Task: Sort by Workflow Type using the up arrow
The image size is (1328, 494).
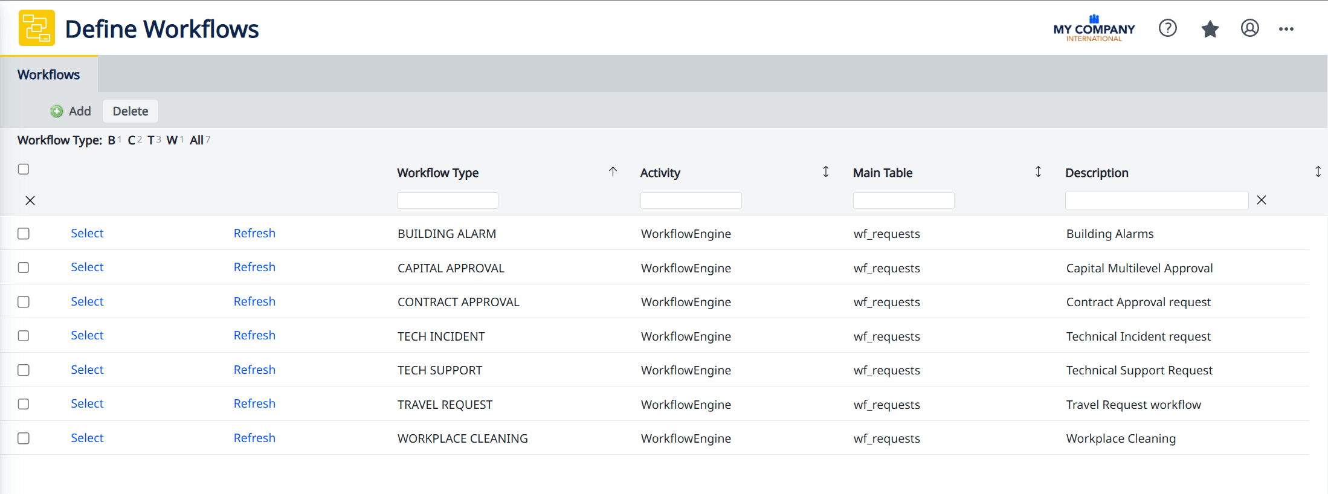Action: click(613, 172)
